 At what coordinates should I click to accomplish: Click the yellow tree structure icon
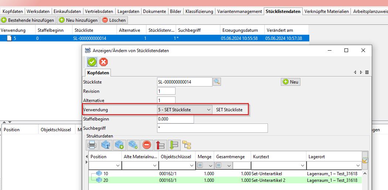click(x=187, y=145)
